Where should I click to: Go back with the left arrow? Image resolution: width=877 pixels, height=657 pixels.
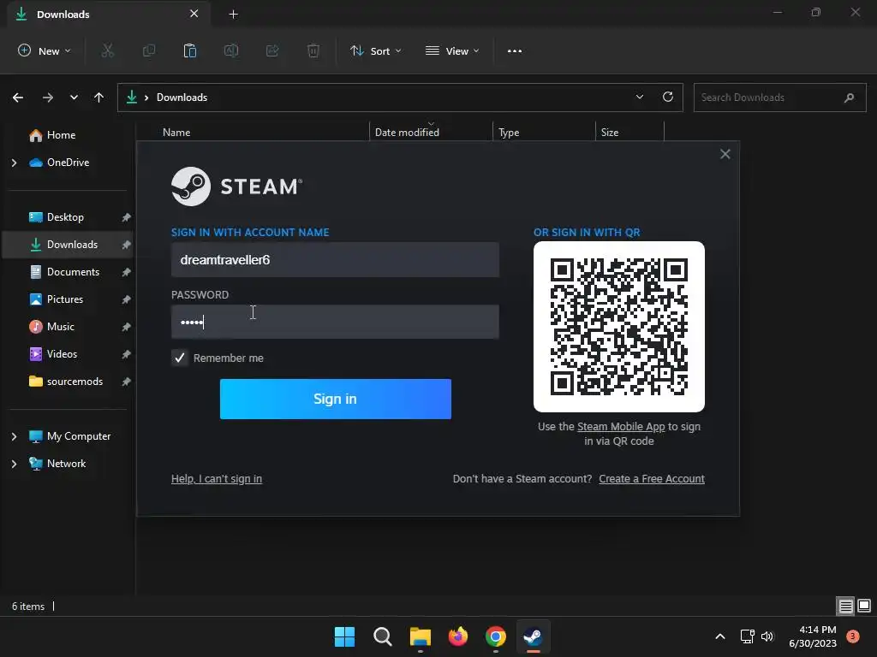(x=18, y=98)
